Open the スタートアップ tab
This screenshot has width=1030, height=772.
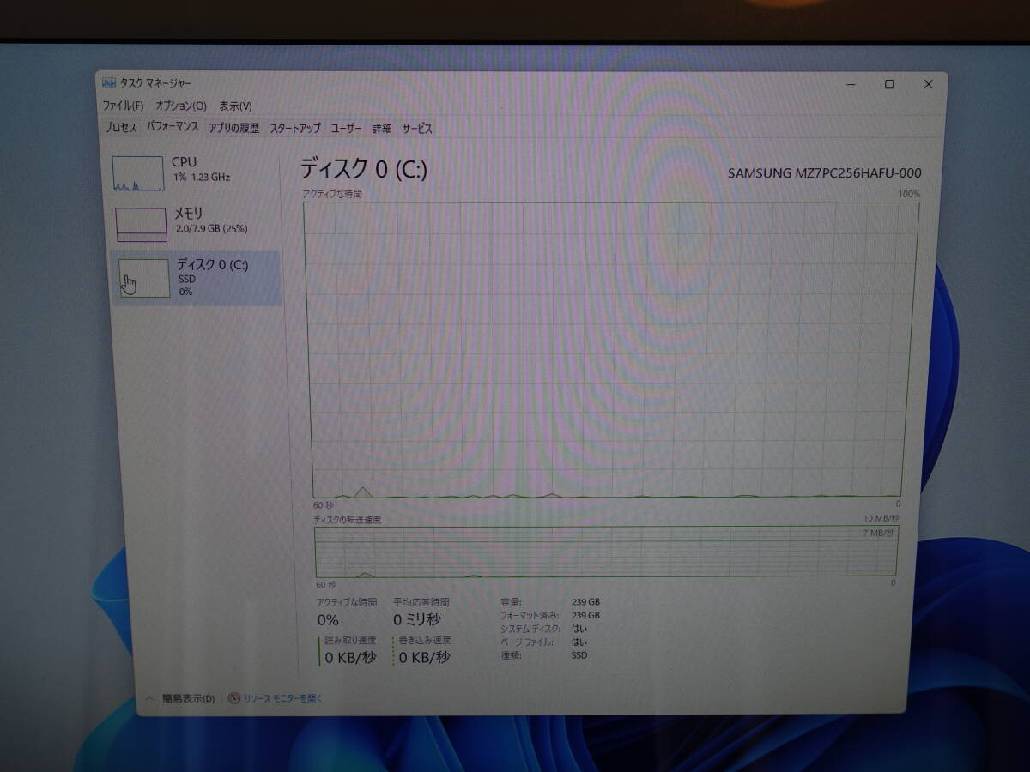(x=295, y=128)
